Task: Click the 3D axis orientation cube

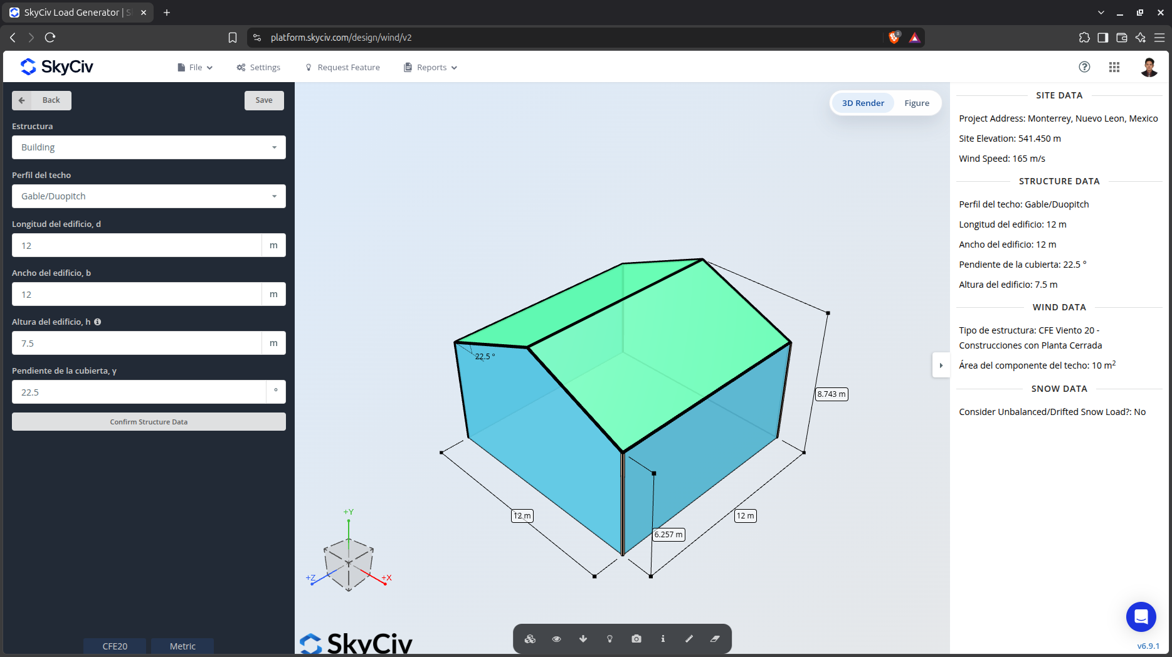Action: tap(349, 563)
